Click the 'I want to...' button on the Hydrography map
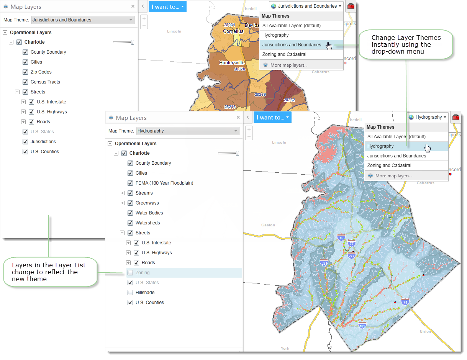 [x=272, y=118]
